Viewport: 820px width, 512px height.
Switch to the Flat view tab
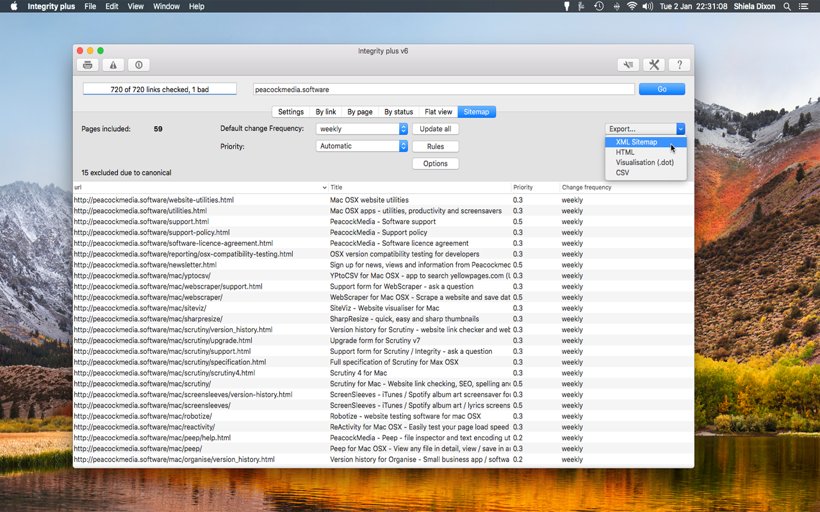pos(438,112)
